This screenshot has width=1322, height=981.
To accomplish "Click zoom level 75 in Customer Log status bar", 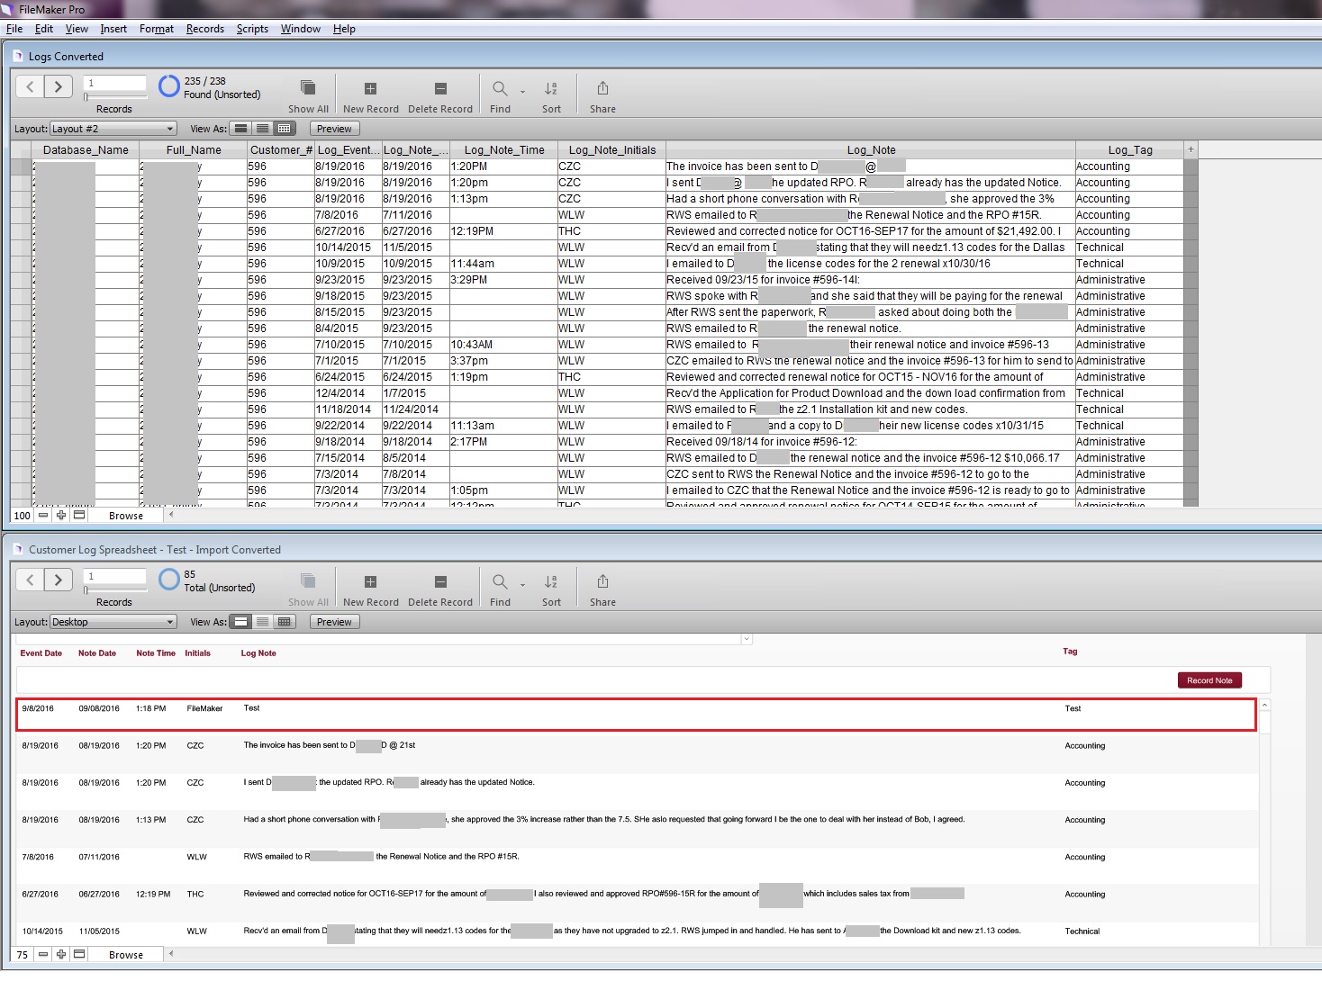I will pyautogui.click(x=23, y=955).
